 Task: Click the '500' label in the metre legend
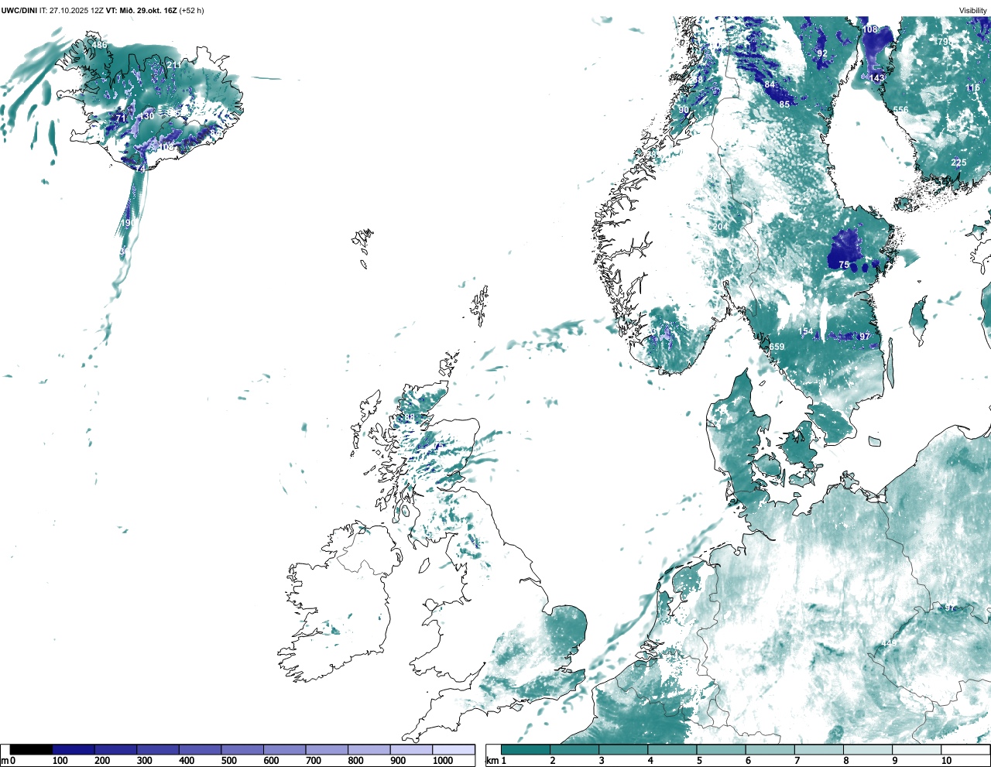(228, 761)
